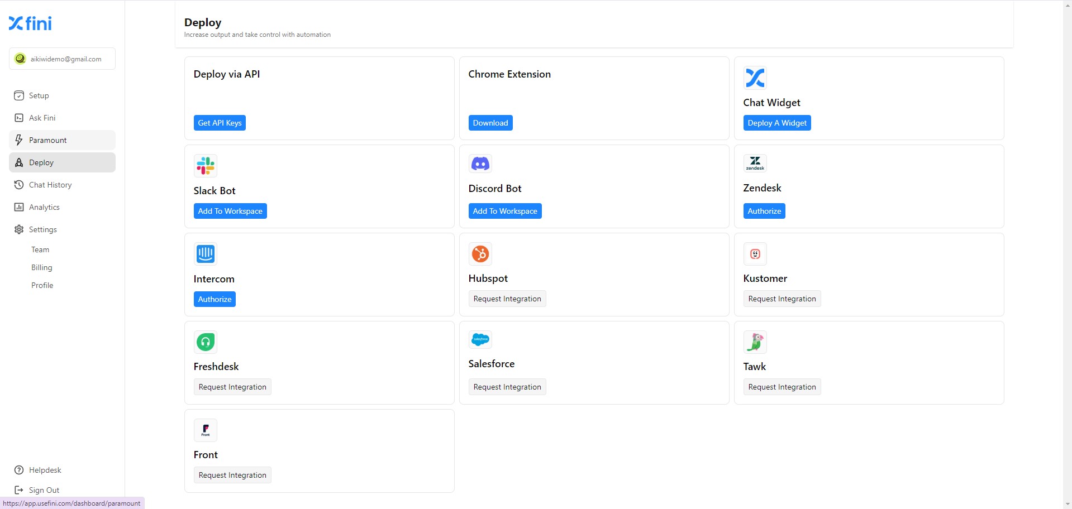Click the Slack logo icon
1072x509 pixels.
point(206,166)
